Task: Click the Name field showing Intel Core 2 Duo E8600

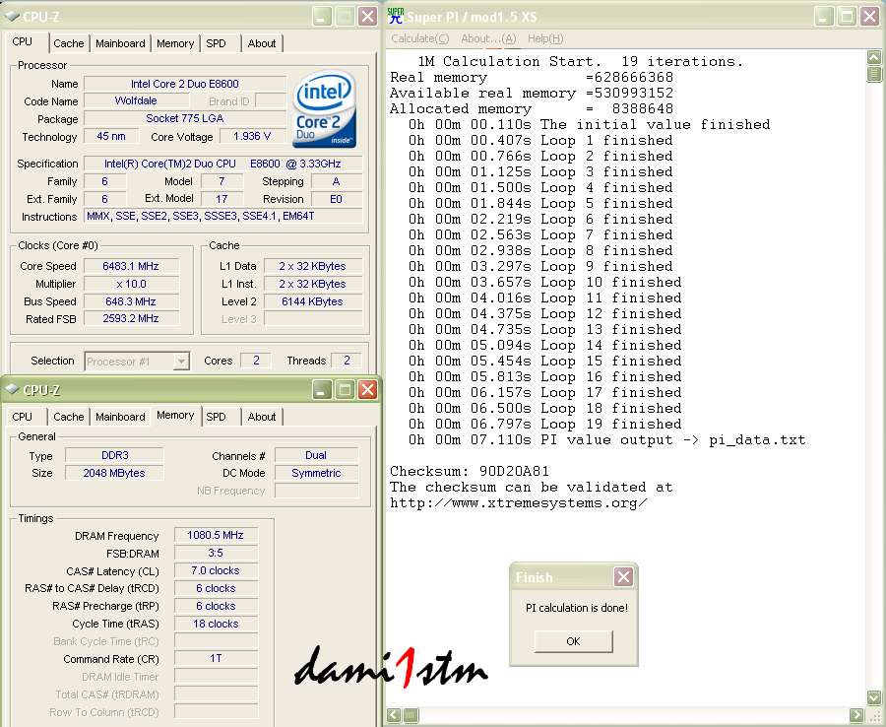Action: tap(185, 84)
